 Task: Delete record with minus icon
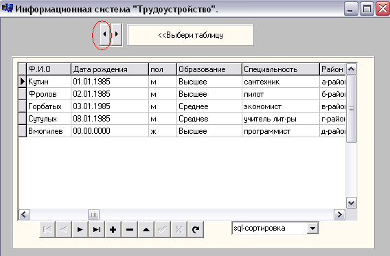[x=130, y=229]
